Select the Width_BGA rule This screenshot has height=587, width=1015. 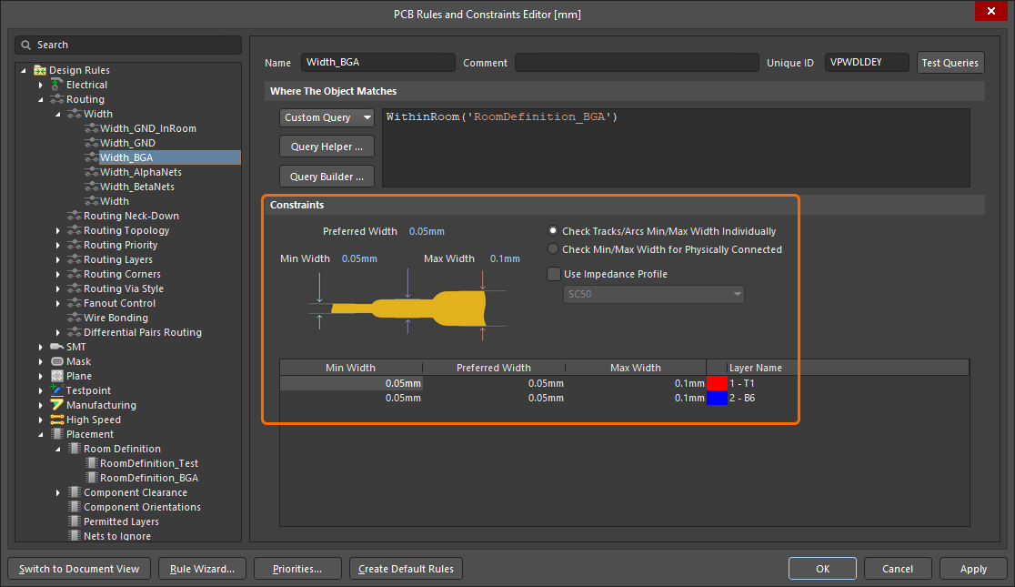pos(126,157)
